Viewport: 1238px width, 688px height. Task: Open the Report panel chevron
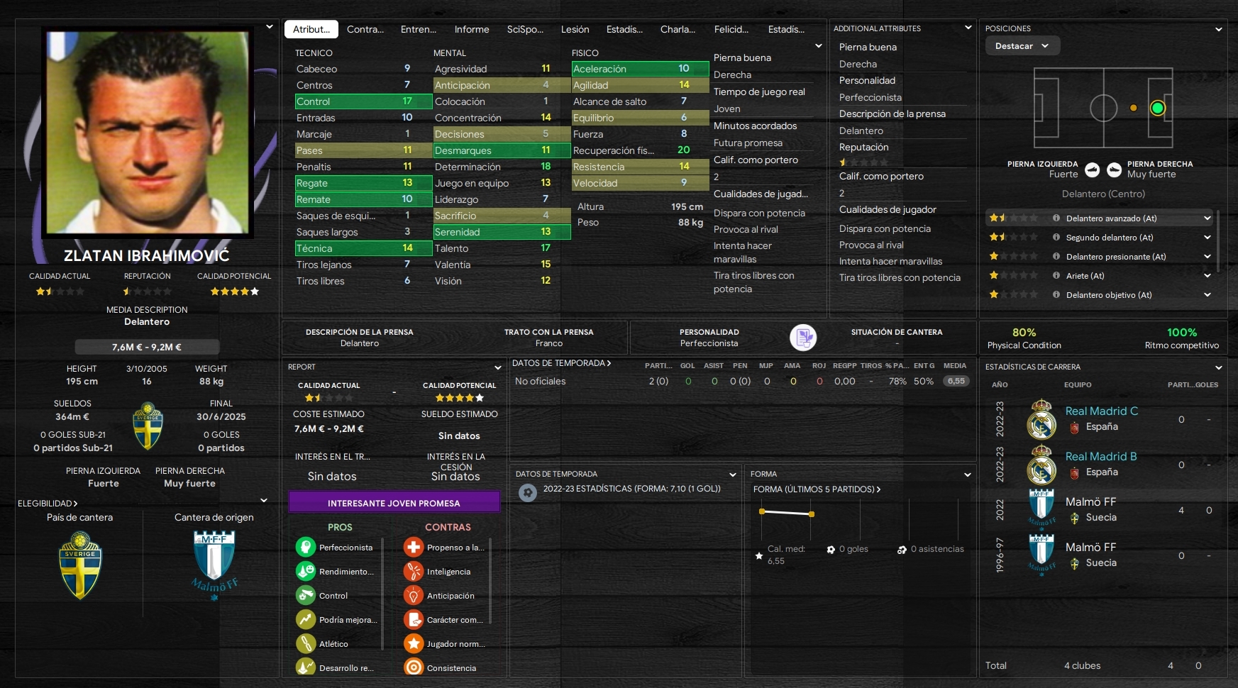point(498,367)
